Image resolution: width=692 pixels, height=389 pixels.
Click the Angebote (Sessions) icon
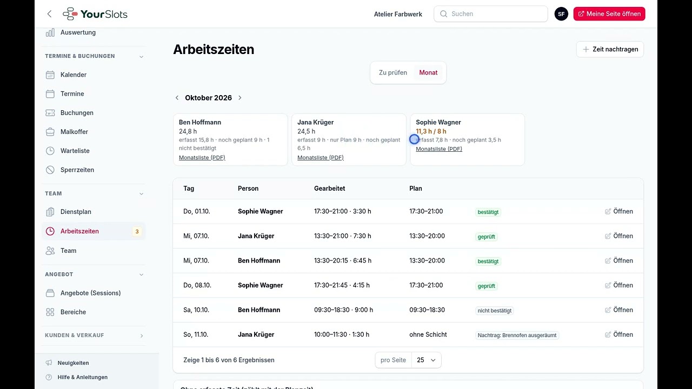coord(50,293)
